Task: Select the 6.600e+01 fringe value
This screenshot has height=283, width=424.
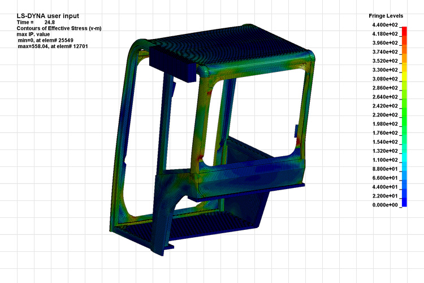Action: click(385, 178)
